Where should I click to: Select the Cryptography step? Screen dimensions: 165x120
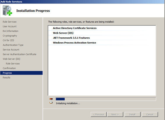point(10,36)
